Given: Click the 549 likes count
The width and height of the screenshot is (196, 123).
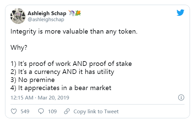Looking at the screenshot, I should pyautogui.click(x=25, y=111).
